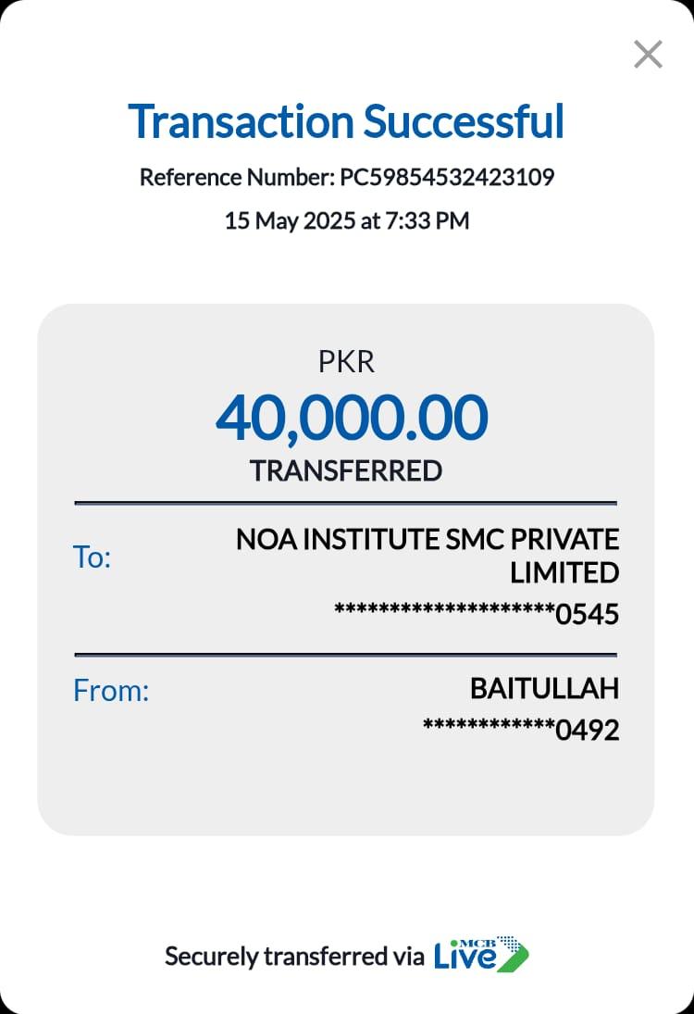Click recipient account ending 0545
The width and height of the screenshot is (694, 1014).
pyautogui.click(x=477, y=614)
